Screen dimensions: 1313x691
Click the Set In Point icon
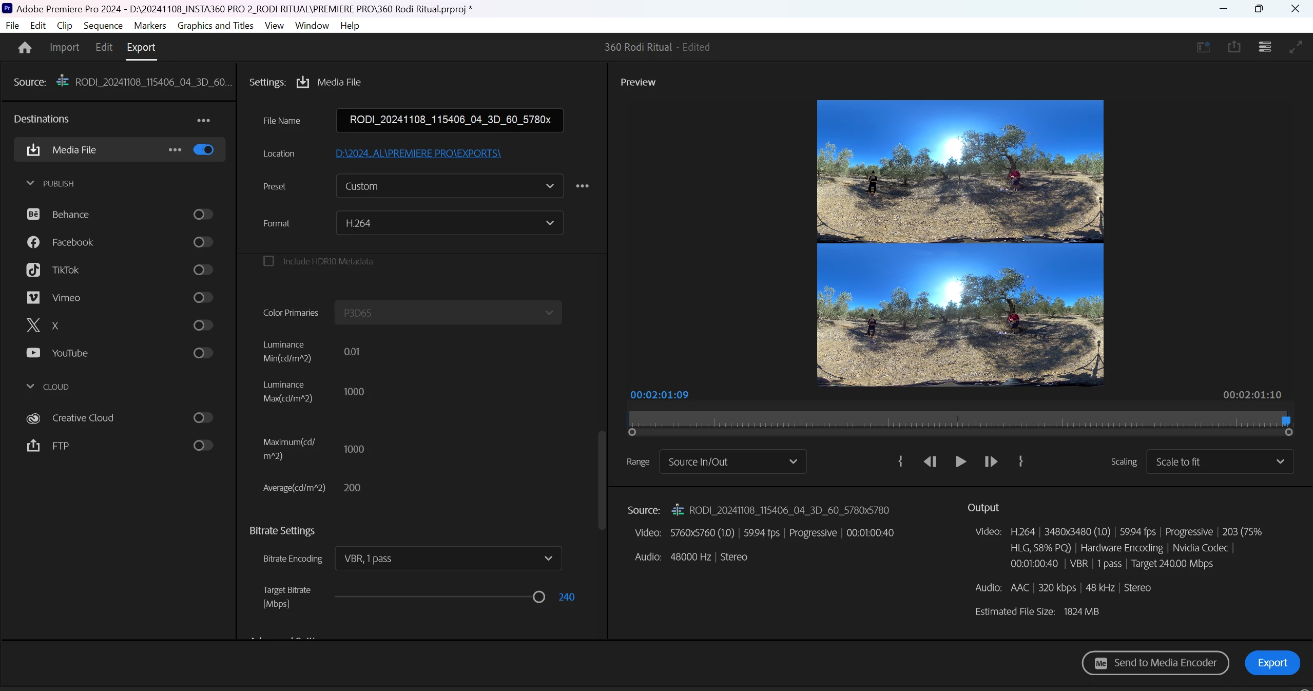pyautogui.click(x=900, y=462)
